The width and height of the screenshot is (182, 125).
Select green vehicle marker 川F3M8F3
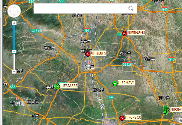[x=57, y=87]
